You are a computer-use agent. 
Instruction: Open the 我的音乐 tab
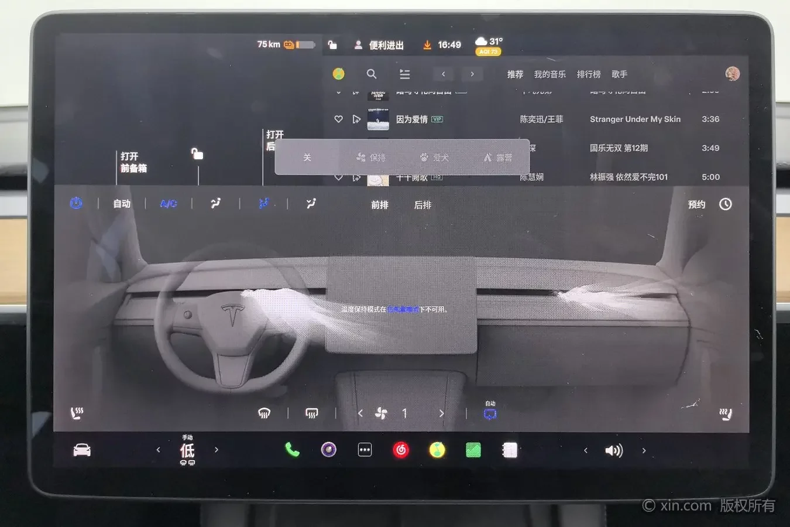[550, 74]
